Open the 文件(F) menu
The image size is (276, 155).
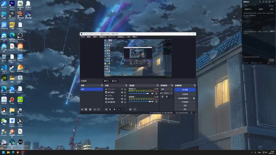[83, 37]
